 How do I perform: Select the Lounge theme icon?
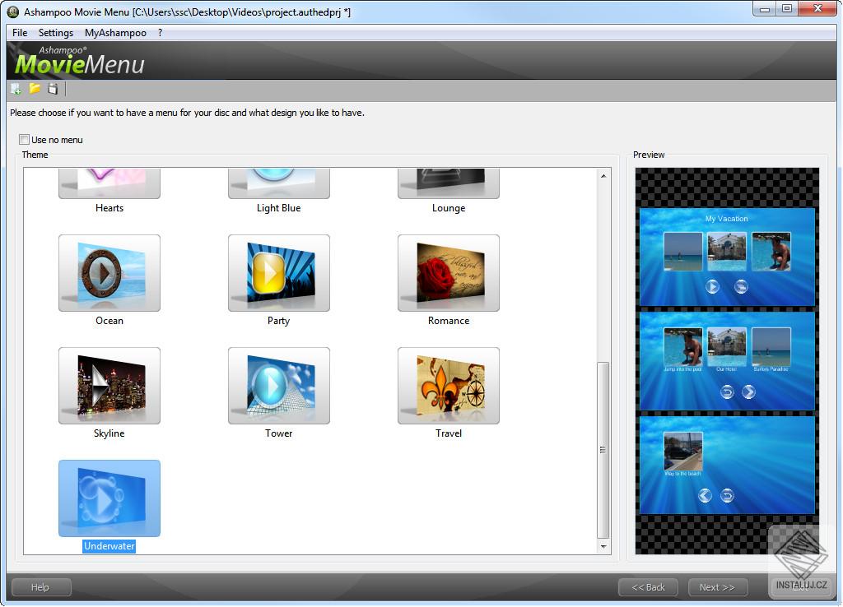(x=449, y=183)
